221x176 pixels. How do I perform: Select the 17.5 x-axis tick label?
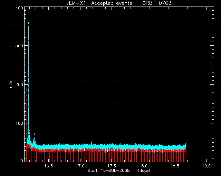click(112, 166)
